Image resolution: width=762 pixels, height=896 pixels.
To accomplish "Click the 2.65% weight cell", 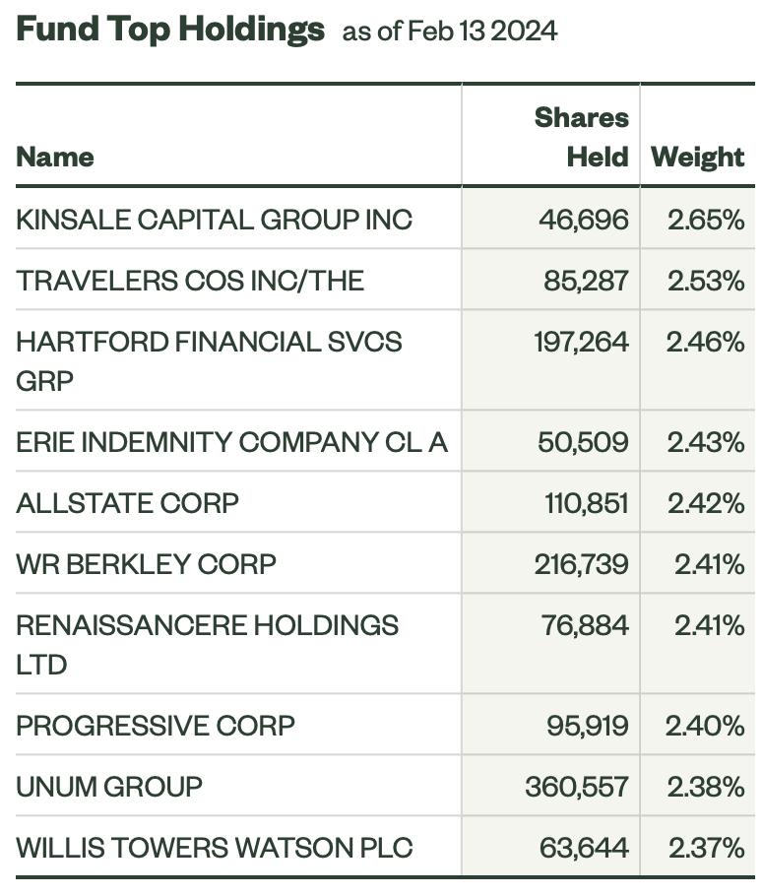I will [706, 220].
